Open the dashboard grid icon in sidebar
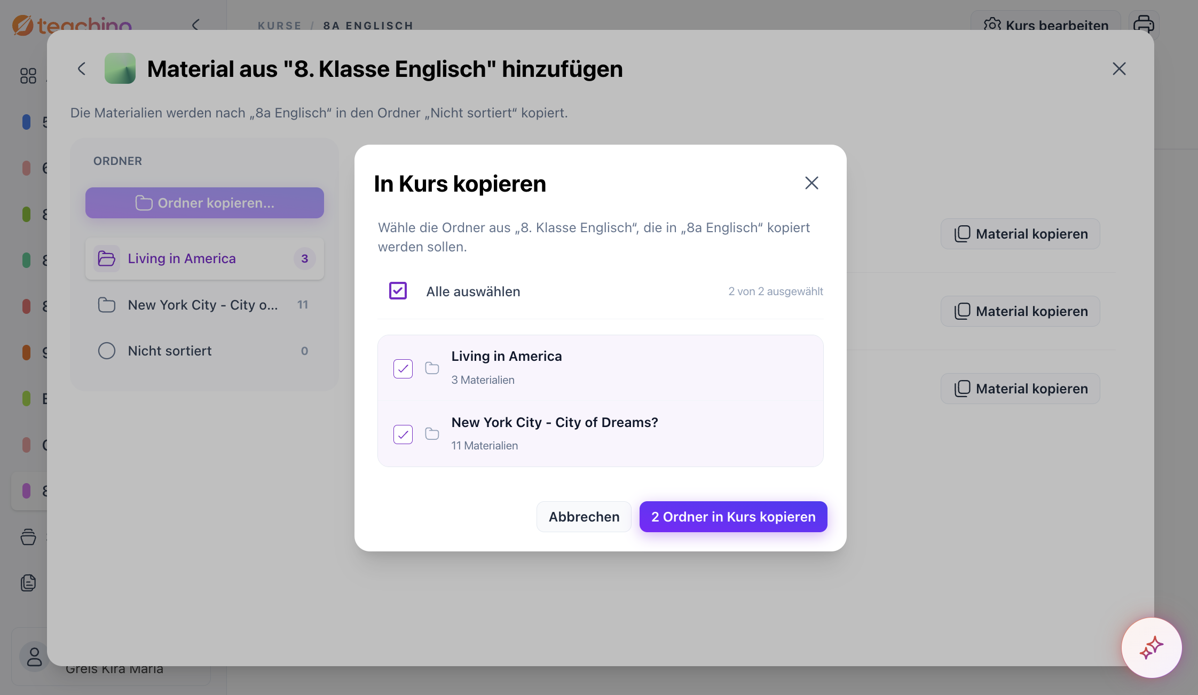Image resolution: width=1198 pixels, height=695 pixels. 28,76
